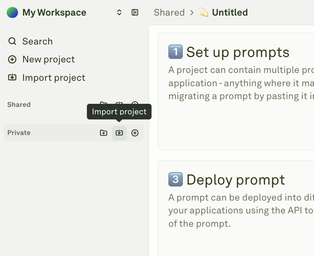This screenshot has width=314, height=256.
Task: Click the plus circle icon beside Shared
Action: 135,105
